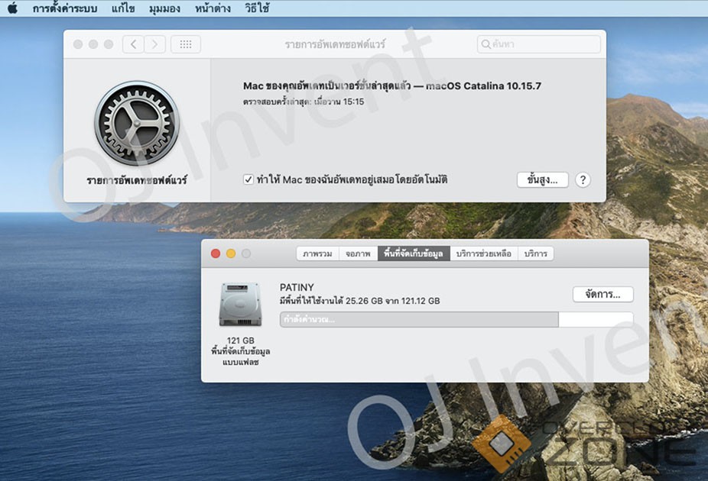
Task: Open the การตั้งค่าระบบ menu
Action: pos(64,8)
